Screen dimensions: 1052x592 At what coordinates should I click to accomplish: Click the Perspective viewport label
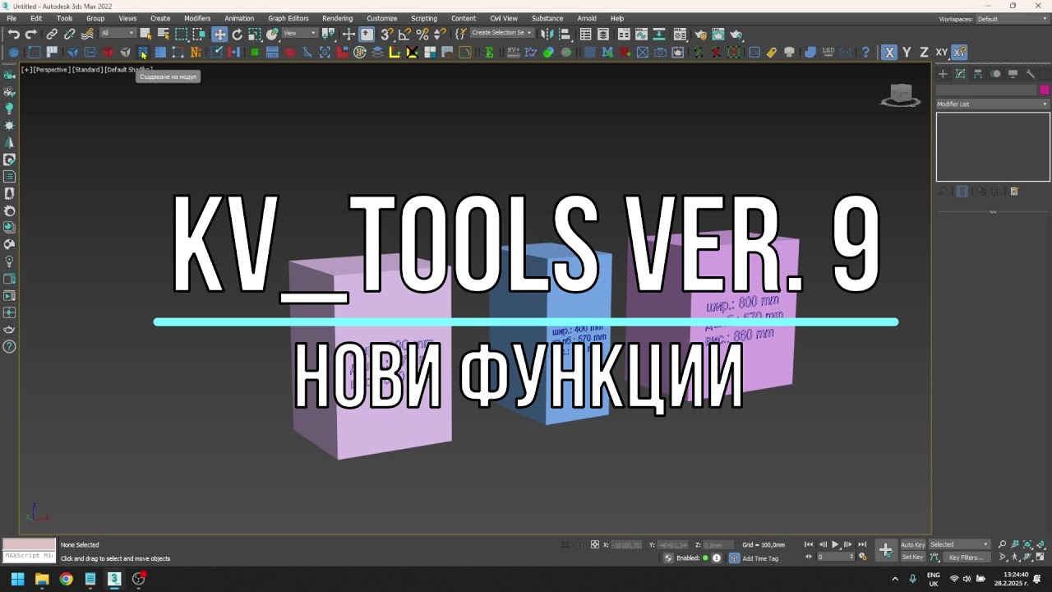[x=52, y=70]
